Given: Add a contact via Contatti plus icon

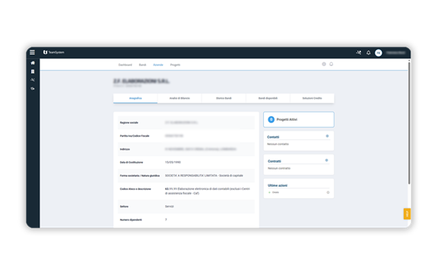Looking at the screenshot, I should pyautogui.click(x=327, y=136).
